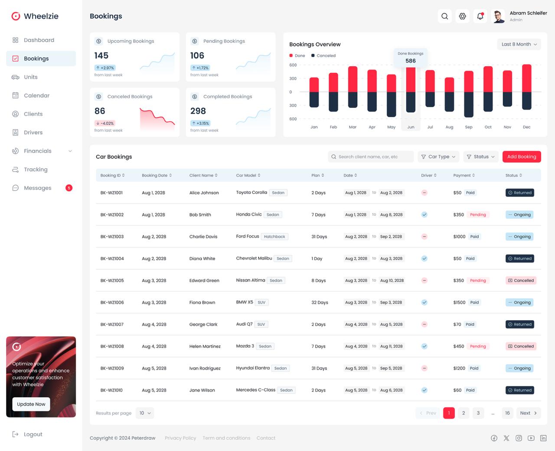The height and width of the screenshot is (451, 555).
Task: Click the search icon in top header
Action: (444, 16)
